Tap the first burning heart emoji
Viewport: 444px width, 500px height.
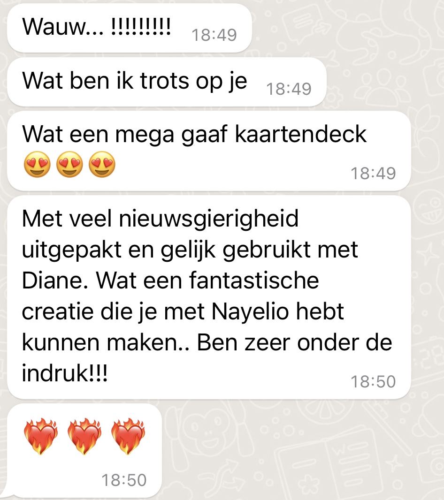[x=41, y=436]
